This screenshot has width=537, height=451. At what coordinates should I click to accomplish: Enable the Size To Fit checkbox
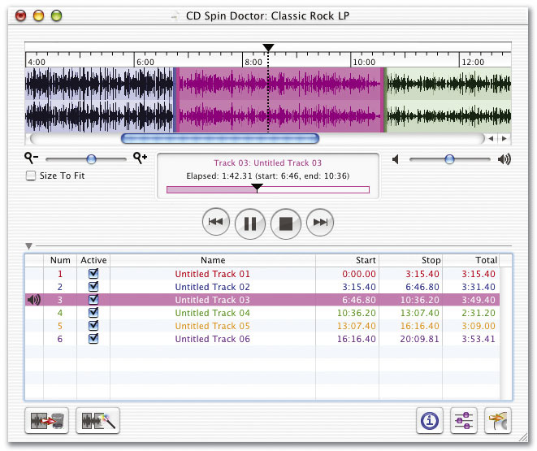click(x=31, y=176)
